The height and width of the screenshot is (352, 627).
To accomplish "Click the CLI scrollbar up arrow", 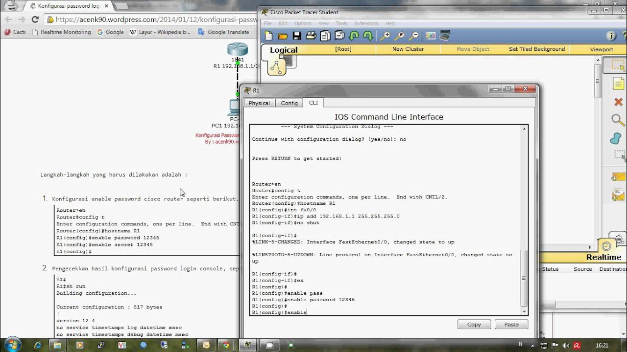I will pyautogui.click(x=525, y=129).
